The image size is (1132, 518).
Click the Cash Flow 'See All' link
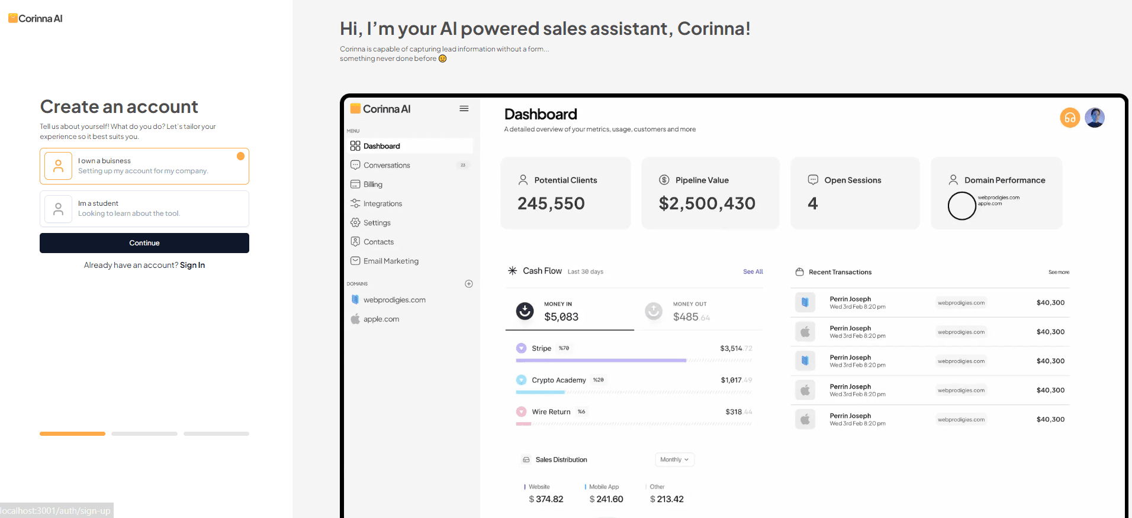click(753, 271)
